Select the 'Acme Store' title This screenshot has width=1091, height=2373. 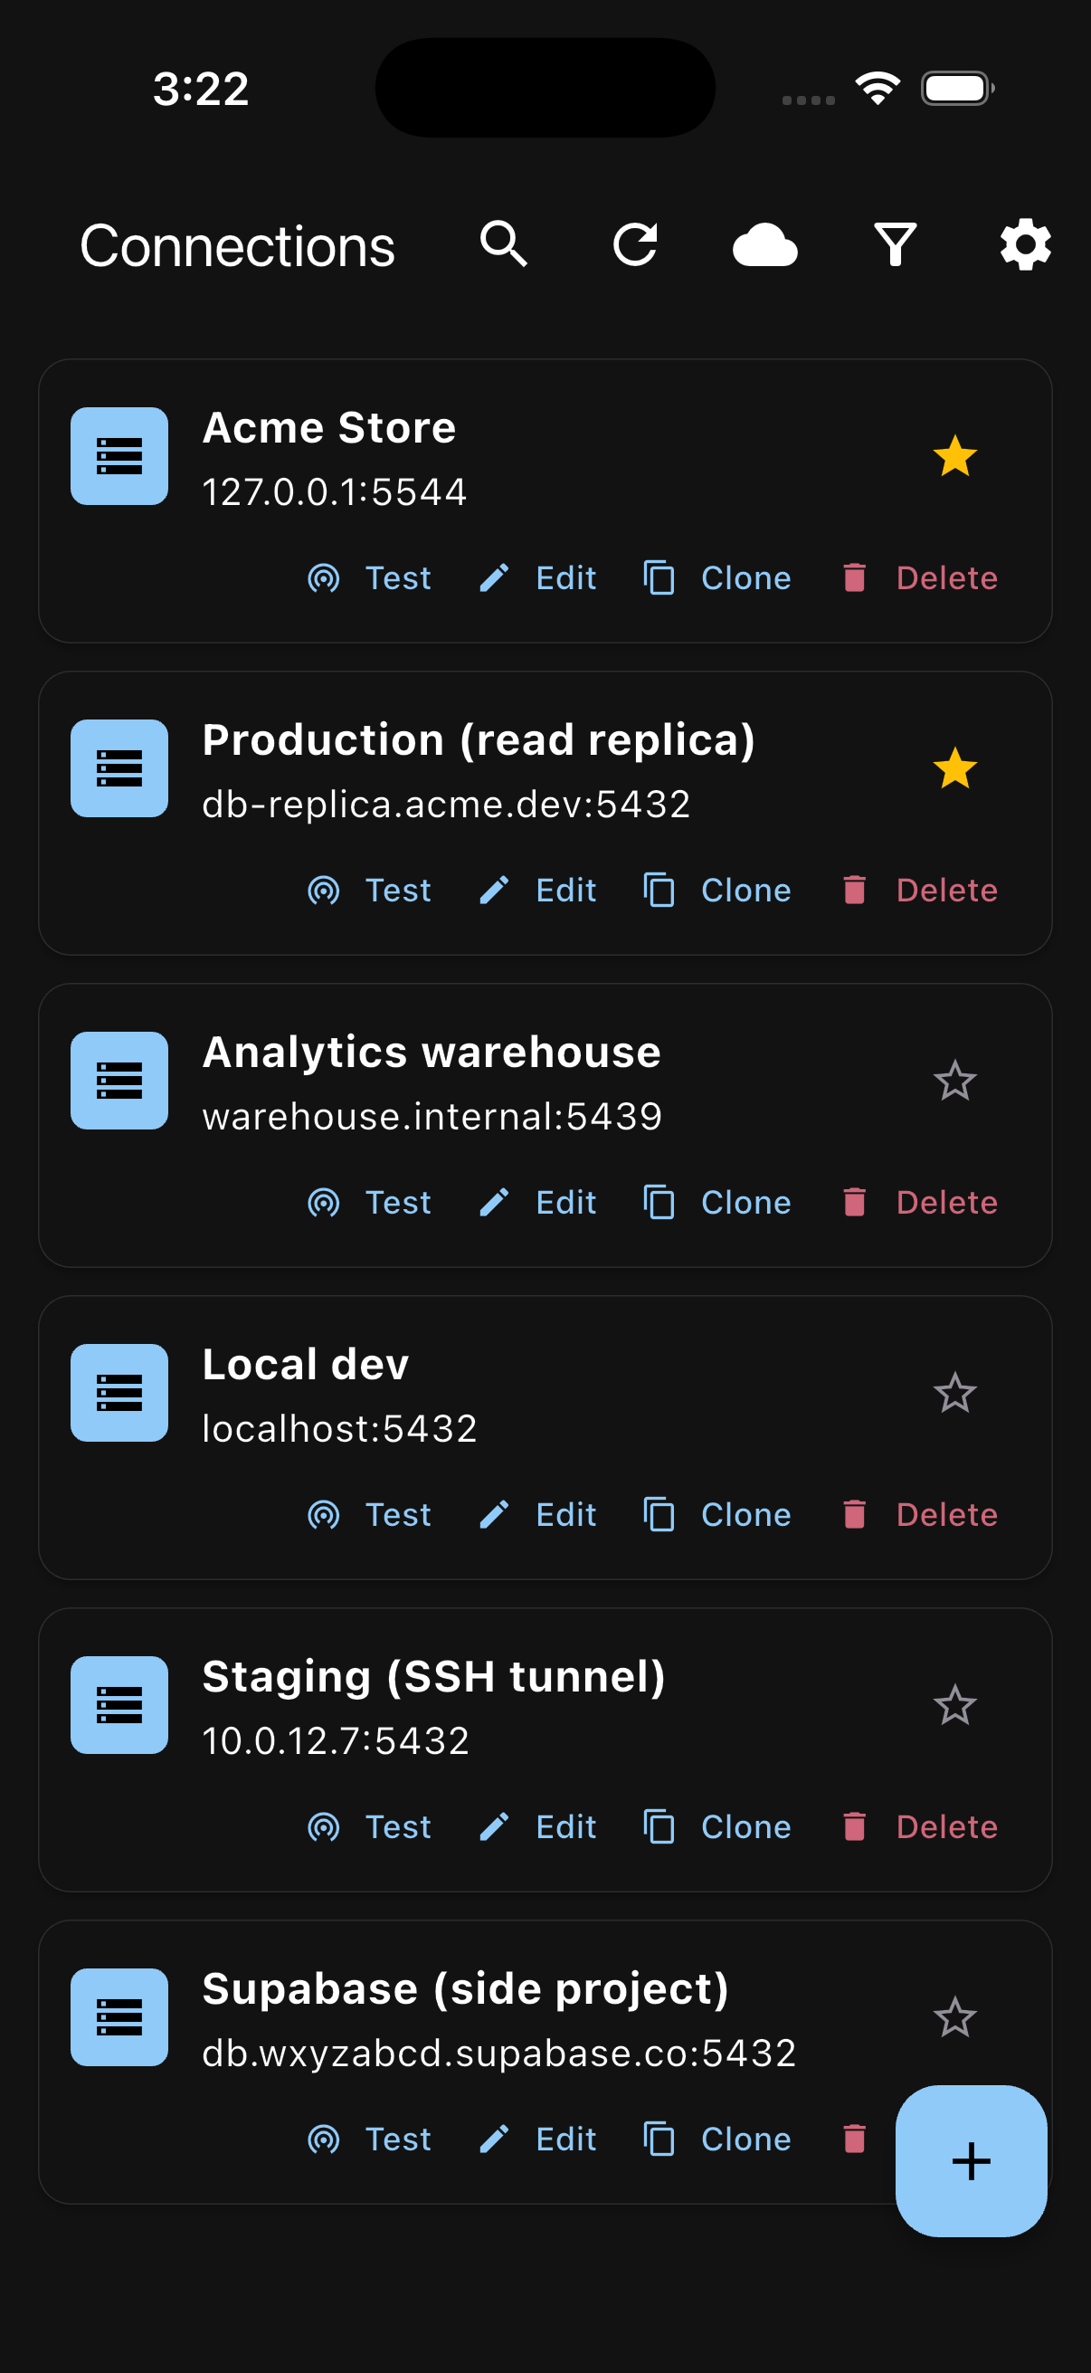pos(328,427)
